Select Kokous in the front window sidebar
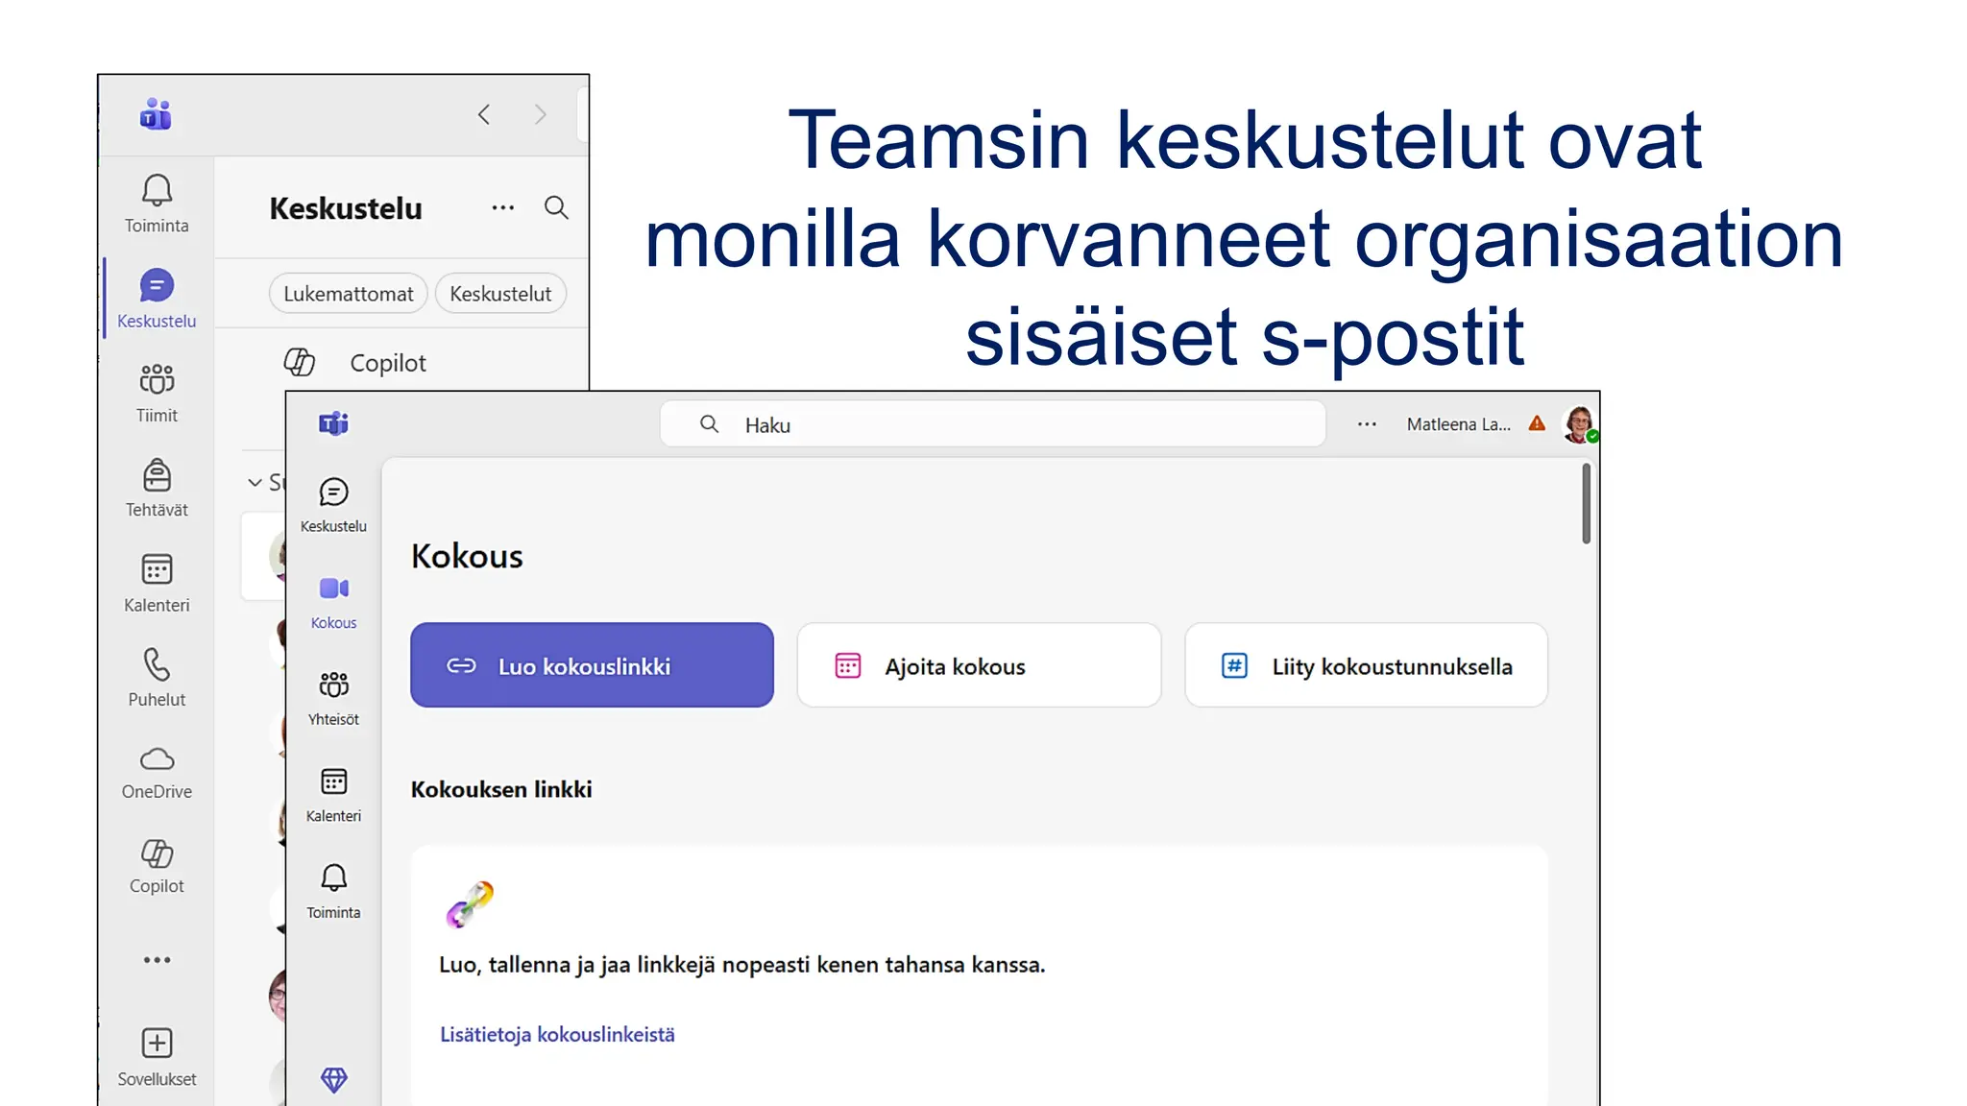The width and height of the screenshot is (1967, 1106). coord(333,602)
